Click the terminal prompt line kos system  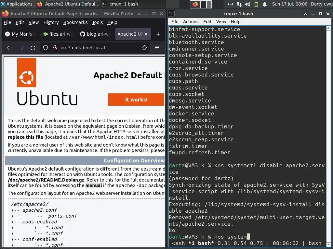point(209,237)
